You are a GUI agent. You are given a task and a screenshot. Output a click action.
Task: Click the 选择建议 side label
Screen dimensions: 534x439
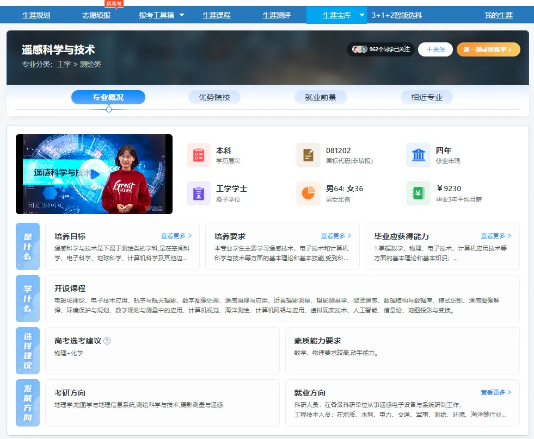[x=28, y=350]
